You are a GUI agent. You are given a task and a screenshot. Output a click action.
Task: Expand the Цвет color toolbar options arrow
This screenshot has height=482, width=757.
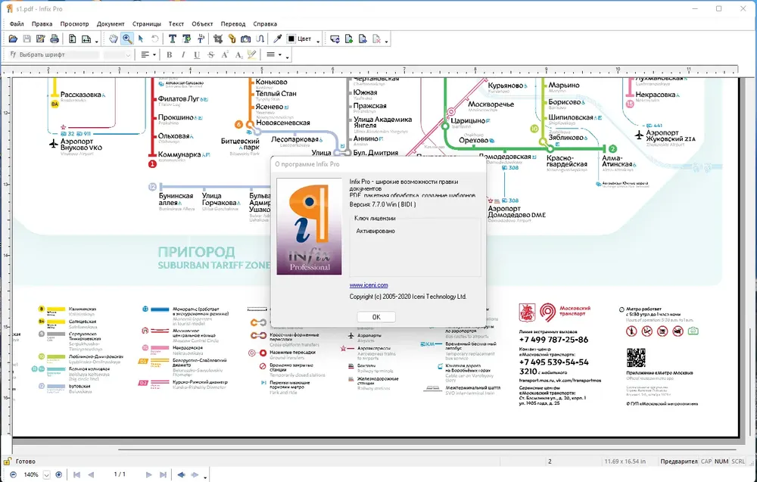[x=318, y=42]
